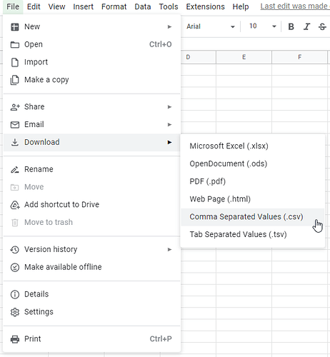Click the Make available offline icon
This screenshot has height=357, width=330.
pyautogui.click(x=15, y=267)
